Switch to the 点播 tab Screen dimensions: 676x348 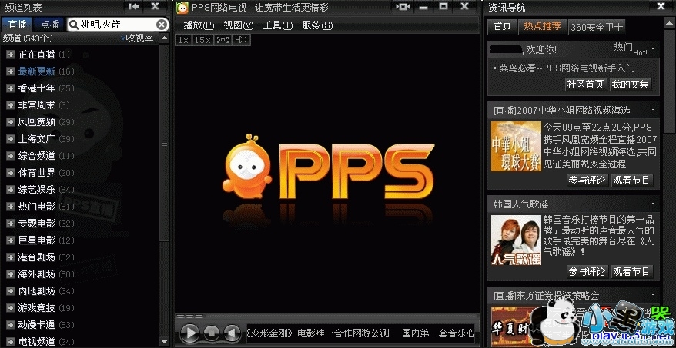49,25
